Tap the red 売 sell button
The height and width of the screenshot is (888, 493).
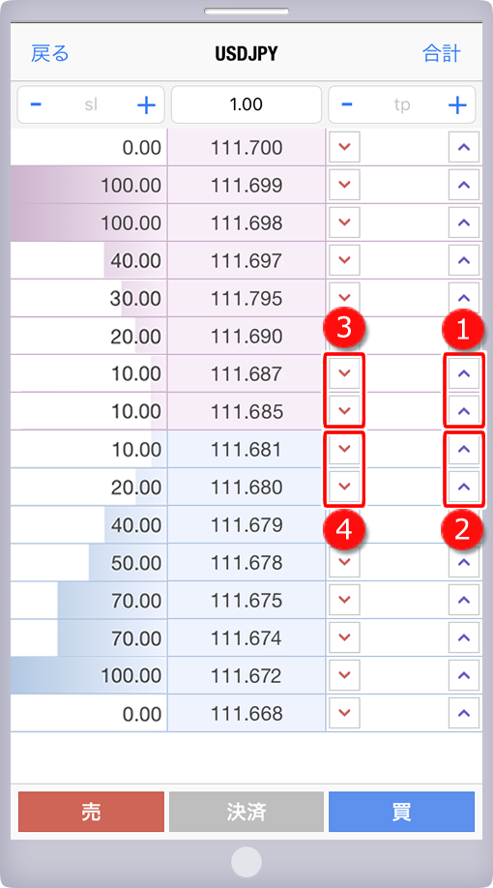pyautogui.click(x=91, y=812)
